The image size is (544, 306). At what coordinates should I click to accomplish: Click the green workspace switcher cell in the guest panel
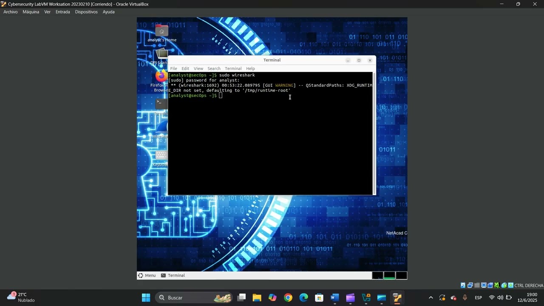(389, 275)
